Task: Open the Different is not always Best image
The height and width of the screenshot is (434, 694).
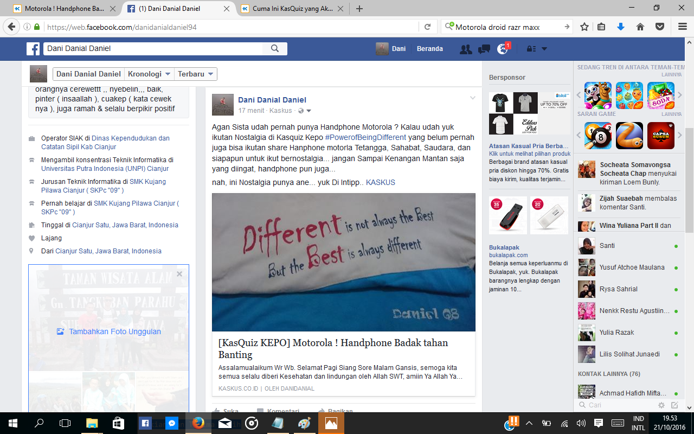Action: (344, 262)
